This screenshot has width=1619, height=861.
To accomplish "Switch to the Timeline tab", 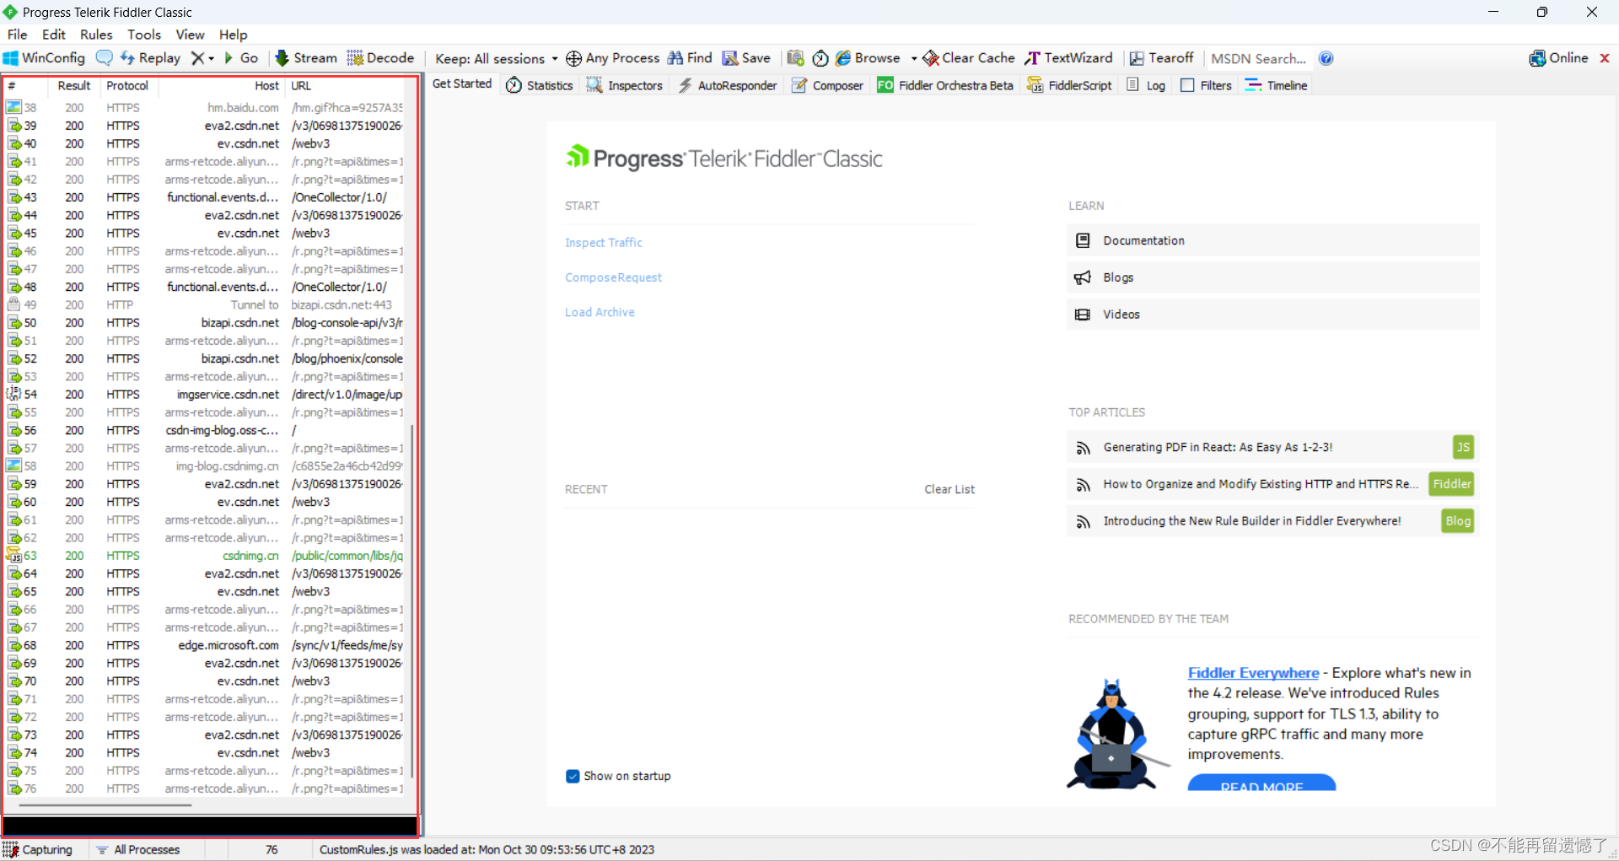I will (1276, 85).
